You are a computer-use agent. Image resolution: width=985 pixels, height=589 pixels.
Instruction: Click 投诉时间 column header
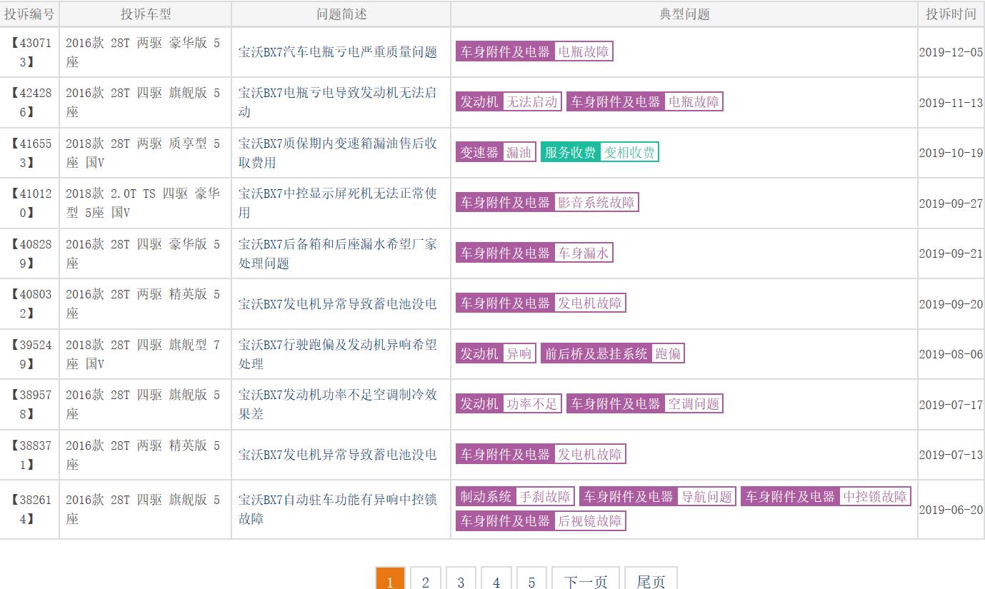click(951, 14)
